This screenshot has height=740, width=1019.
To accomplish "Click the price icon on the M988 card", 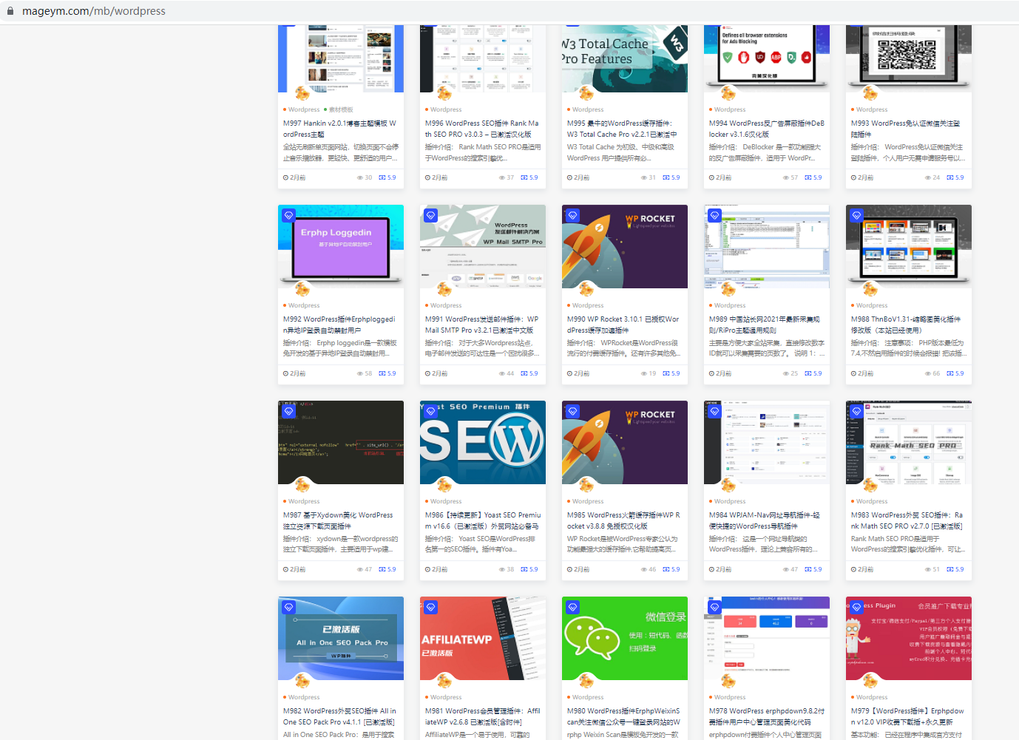I will pyautogui.click(x=950, y=373).
